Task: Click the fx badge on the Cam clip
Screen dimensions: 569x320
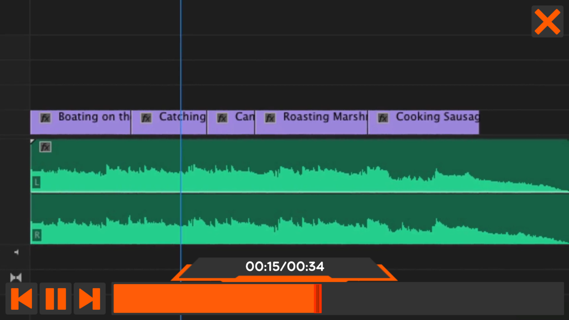Action: click(x=222, y=118)
